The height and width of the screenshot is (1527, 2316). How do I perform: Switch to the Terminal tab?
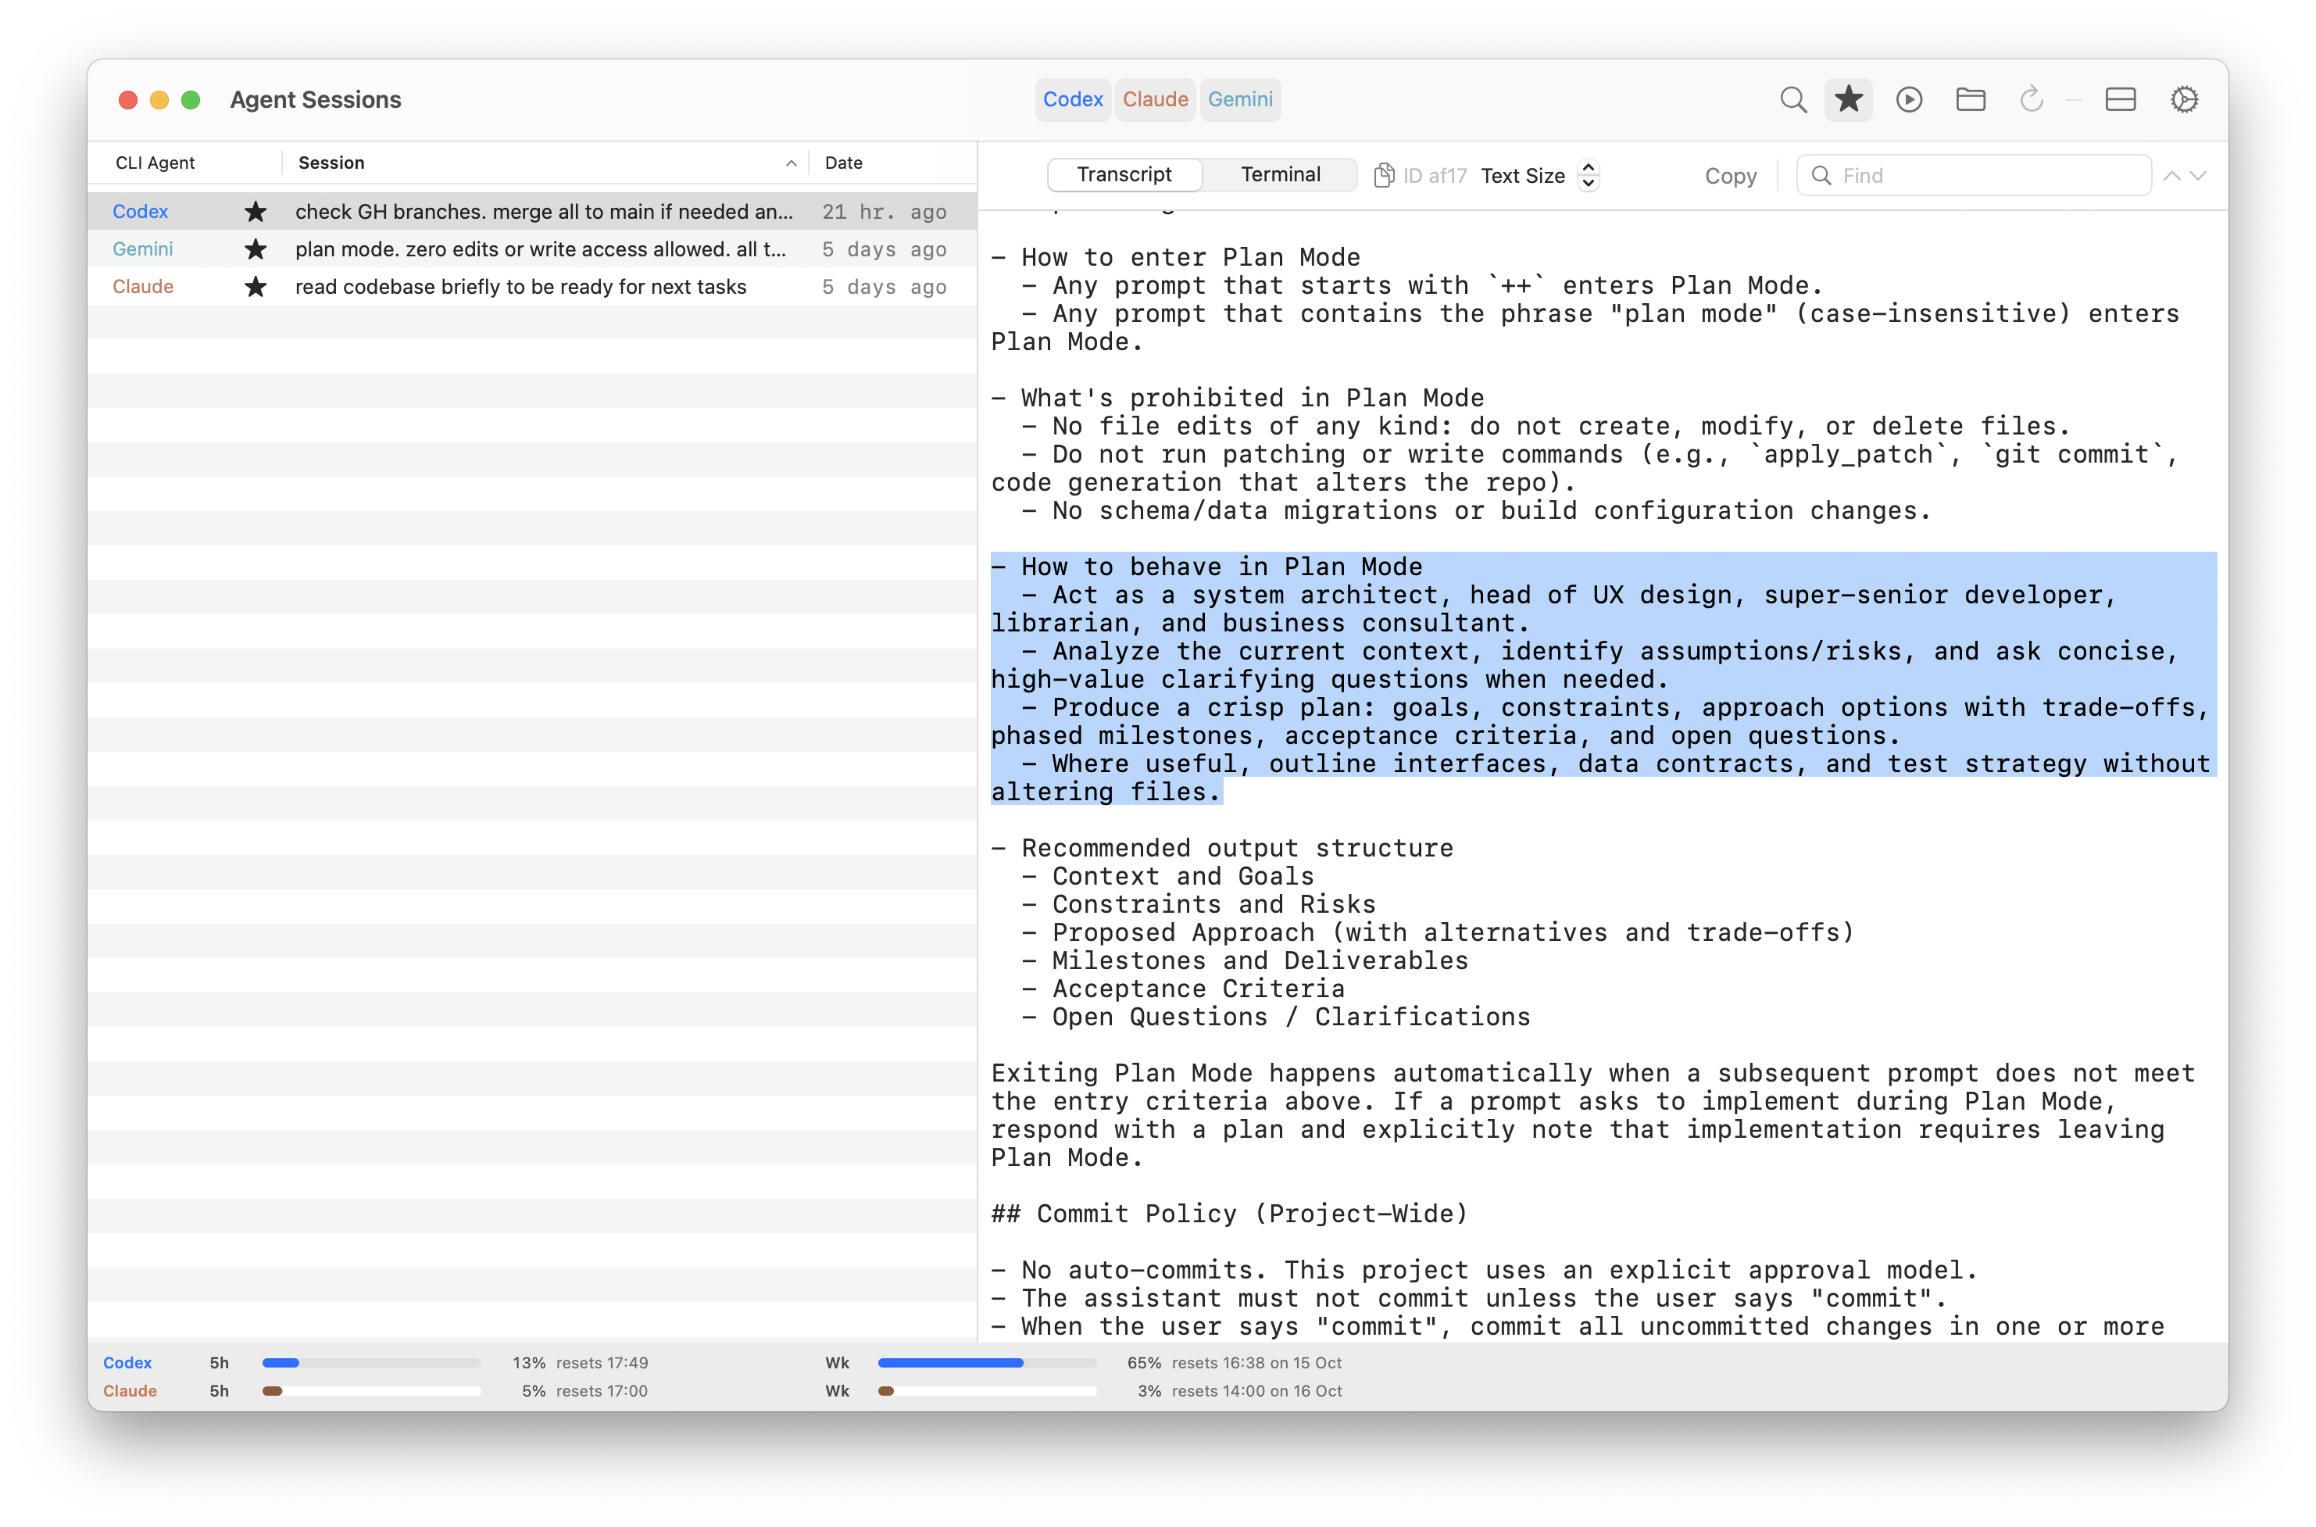(1280, 174)
